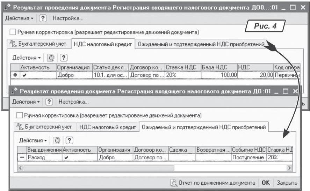Viewport: 310px width, 191px height.
Task: Switch to НДС налоговый кредит tab in front window
Action: coord(107,127)
